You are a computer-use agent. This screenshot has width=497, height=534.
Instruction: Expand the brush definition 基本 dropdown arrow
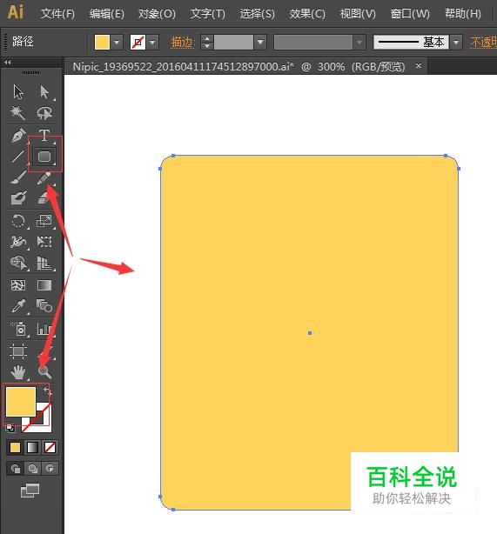pyautogui.click(x=456, y=43)
